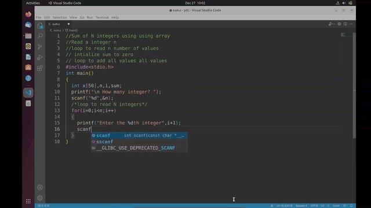Open the Run and Debug view
The height and width of the screenshot is (208, 371).
click(40, 57)
